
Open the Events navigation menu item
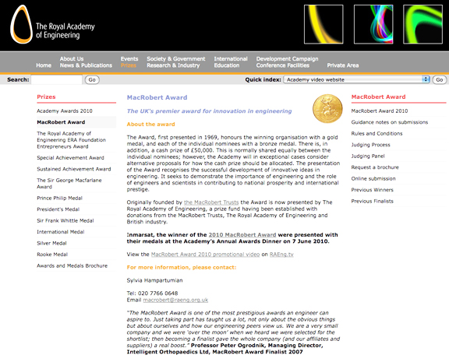tap(129, 59)
